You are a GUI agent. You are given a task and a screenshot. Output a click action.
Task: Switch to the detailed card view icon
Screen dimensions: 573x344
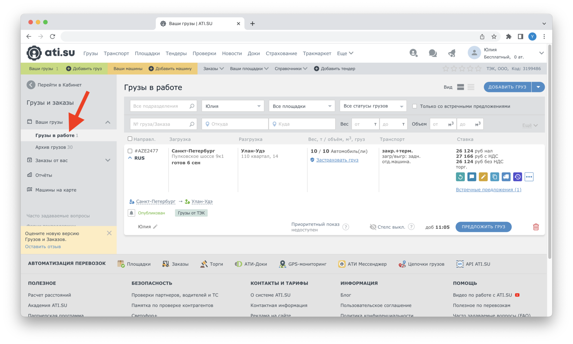(460, 87)
